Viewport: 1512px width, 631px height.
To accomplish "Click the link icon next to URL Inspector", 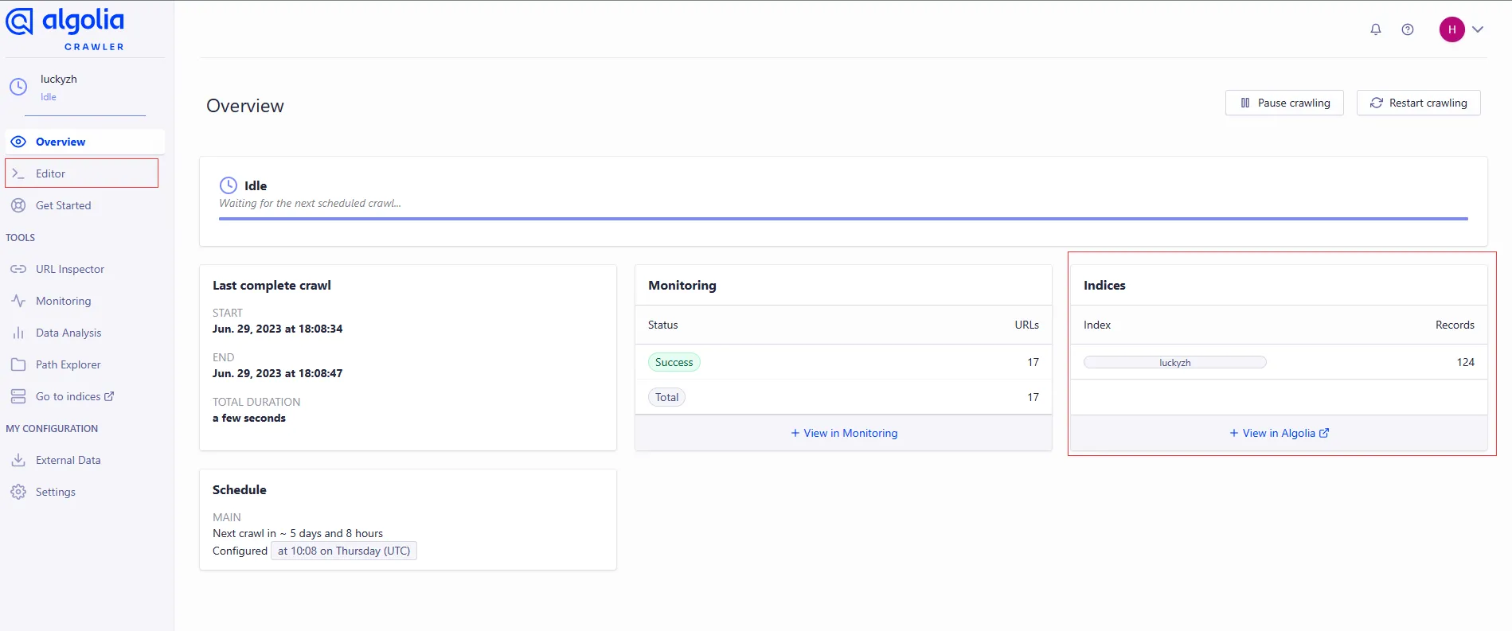I will pos(18,269).
